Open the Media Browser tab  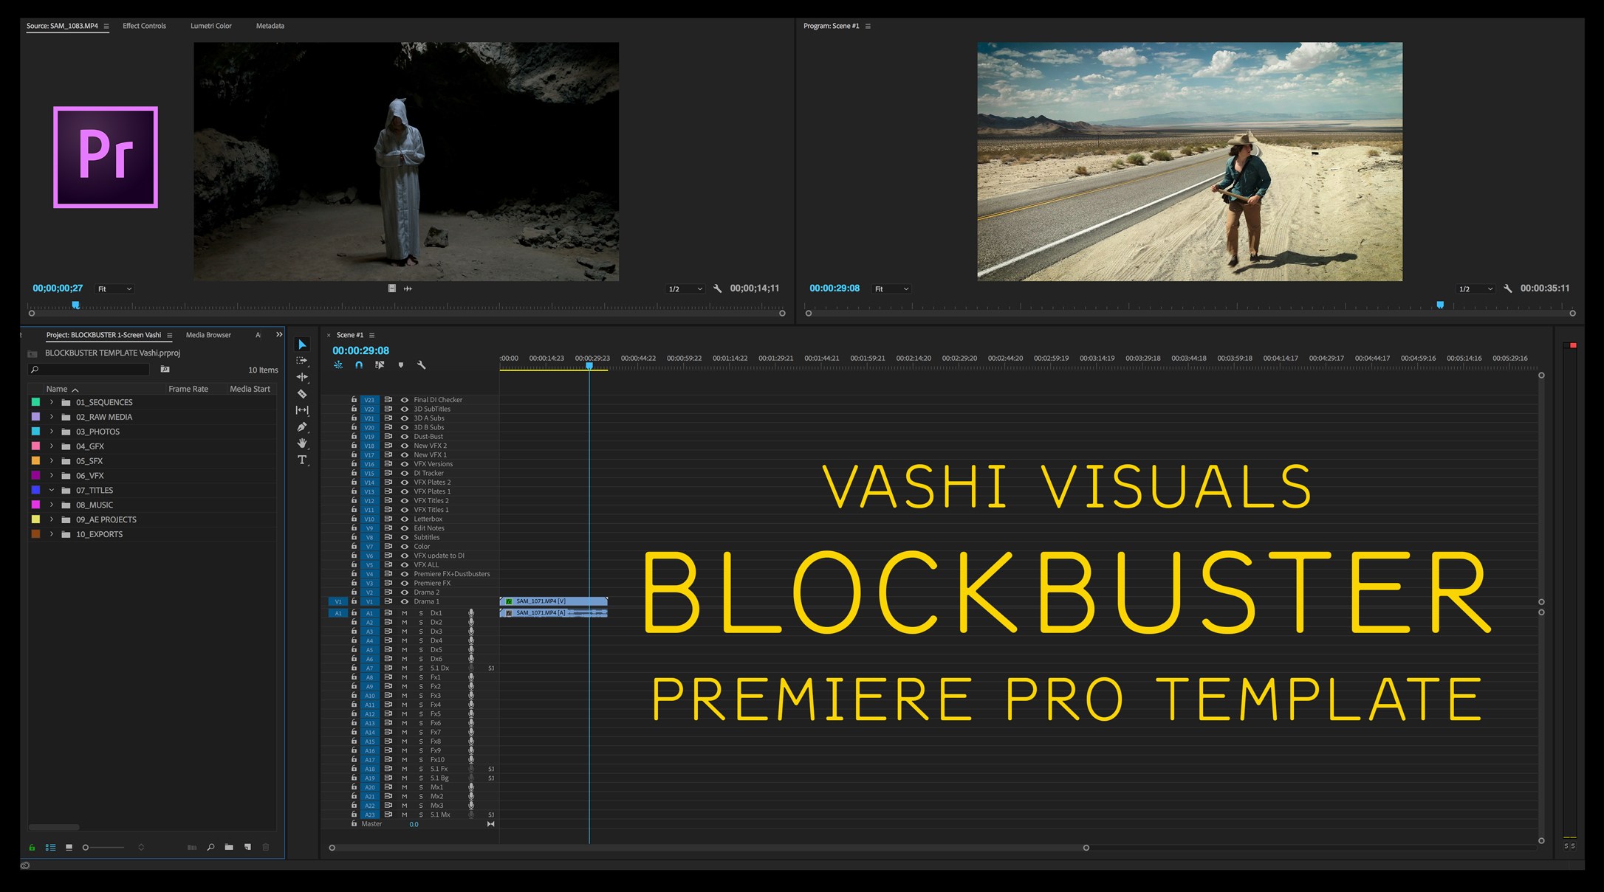(208, 335)
